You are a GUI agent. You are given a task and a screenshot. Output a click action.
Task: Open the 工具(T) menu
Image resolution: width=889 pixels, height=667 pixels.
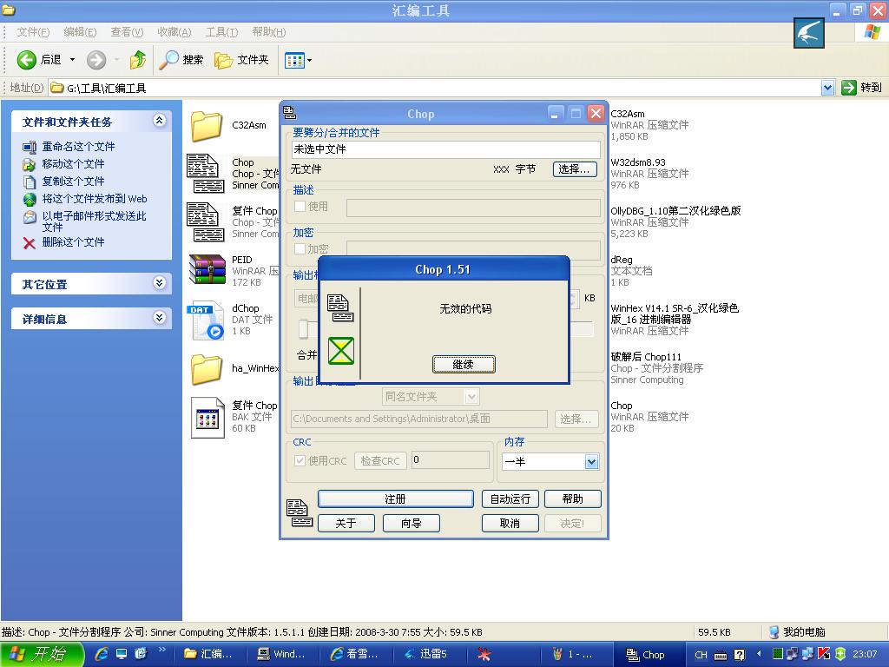click(x=221, y=32)
